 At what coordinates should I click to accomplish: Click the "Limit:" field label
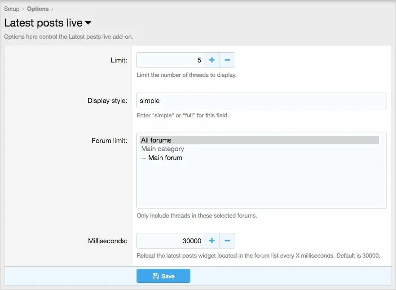pos(119,60)
